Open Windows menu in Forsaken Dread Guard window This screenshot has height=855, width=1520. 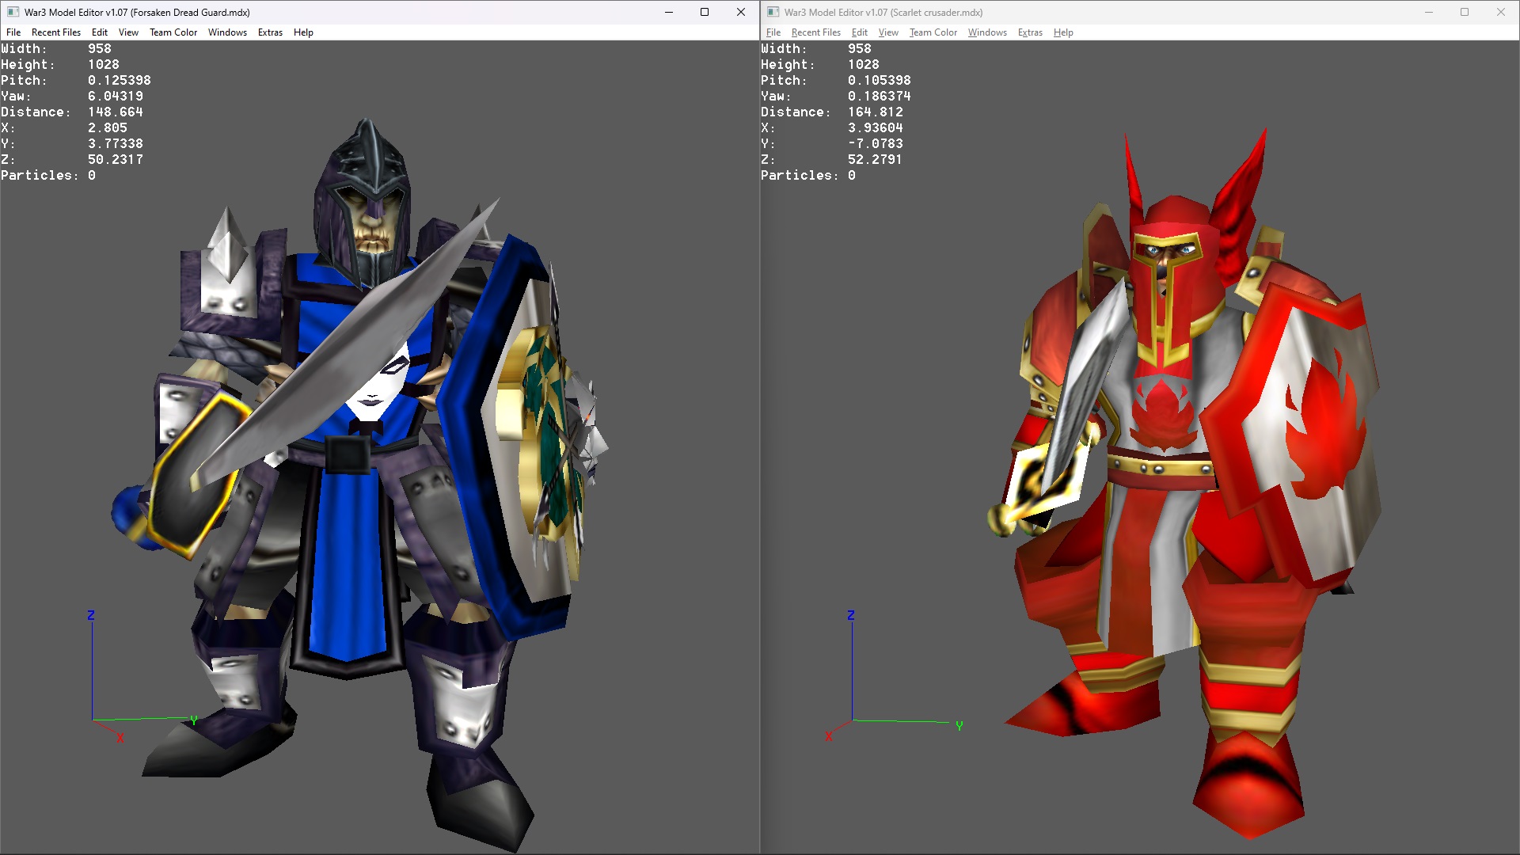pyautogui.click(x=227, y=32)
